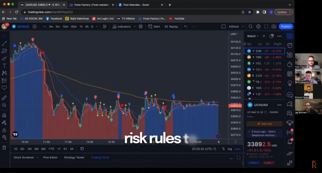
Task: Click the Add note button
Action: coord(264,124)
